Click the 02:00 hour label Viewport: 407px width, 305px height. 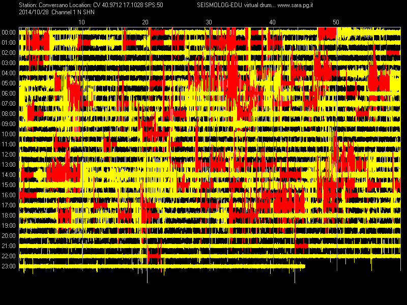[x=9, y=53]
